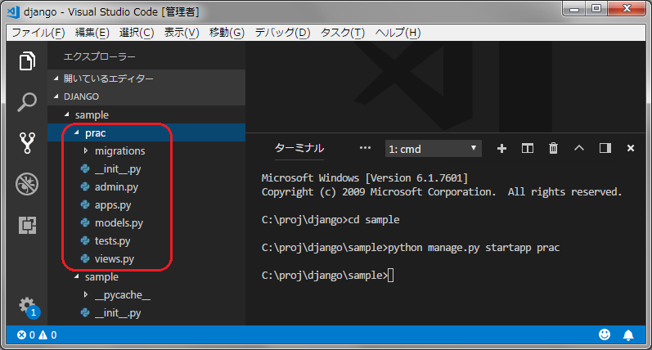Kill terminal with trash icon
This screenshot has width=652, height=350.
click(553, 148)
